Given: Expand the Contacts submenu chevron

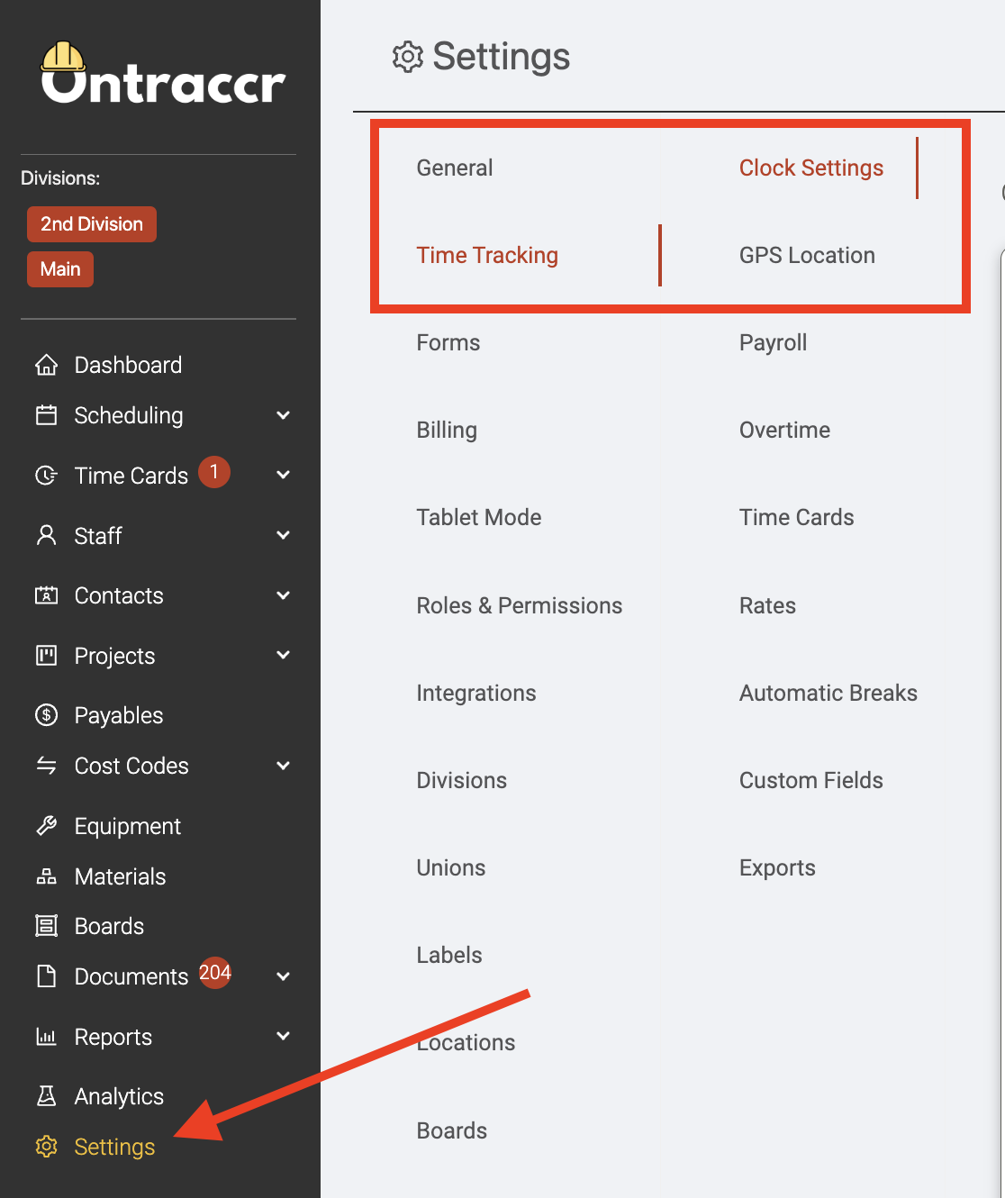Looking at the screenshot, I should click(284, 595).
